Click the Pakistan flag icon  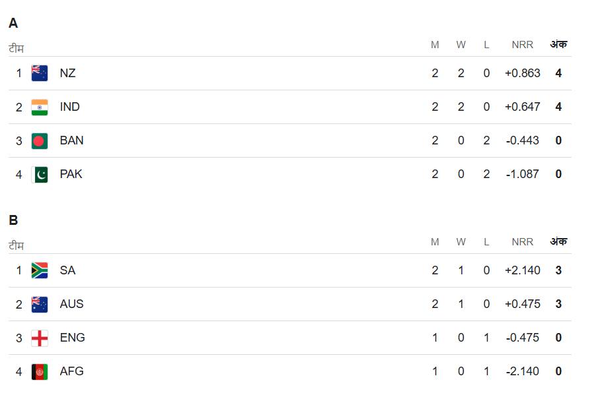40,174
